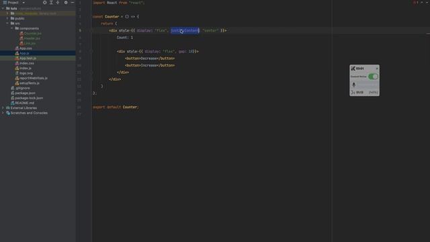Click 'export default Counter' line
Viewport: 430px width, 242px height.
pos(116,107)
